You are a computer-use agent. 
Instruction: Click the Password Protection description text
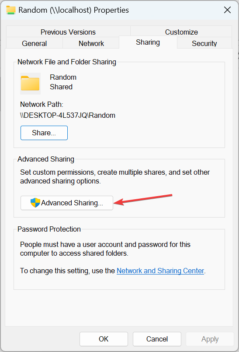coord(105,249)
